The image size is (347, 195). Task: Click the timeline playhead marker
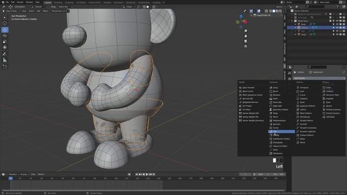(x=10, y=178)
